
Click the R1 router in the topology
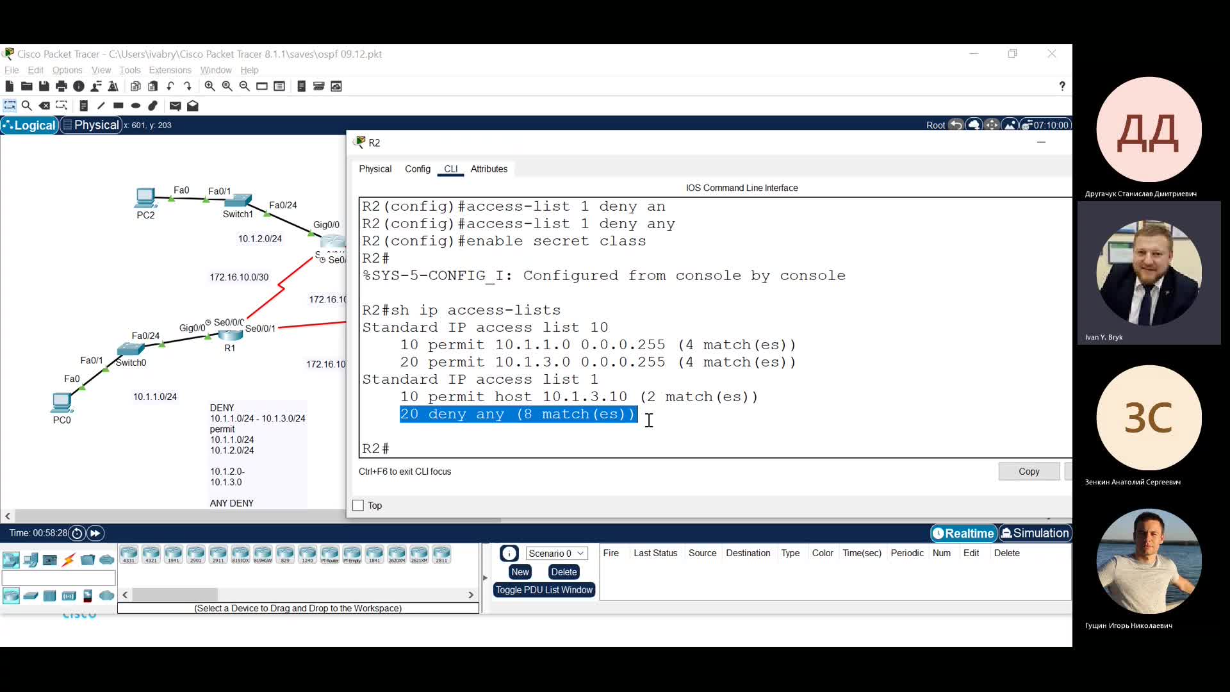coord(230,335)
